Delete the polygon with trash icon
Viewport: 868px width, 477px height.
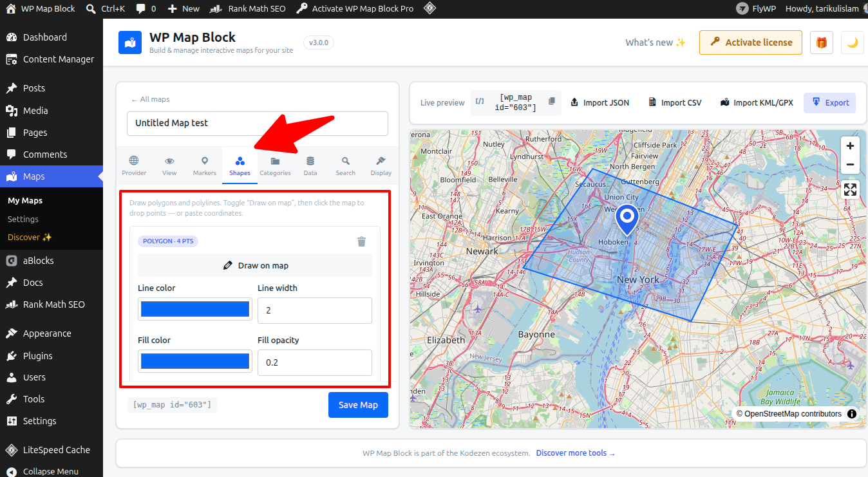(x=362, y=241)
